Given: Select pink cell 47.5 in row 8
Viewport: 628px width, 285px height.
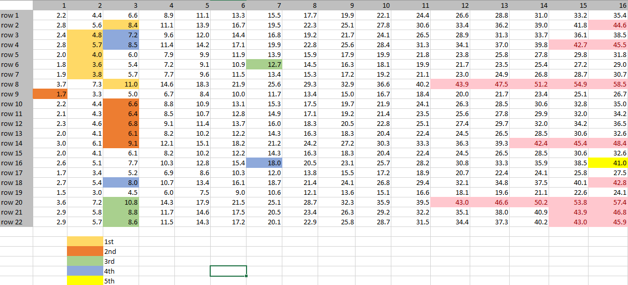Looking at the screenshot, I should (490, 84).
